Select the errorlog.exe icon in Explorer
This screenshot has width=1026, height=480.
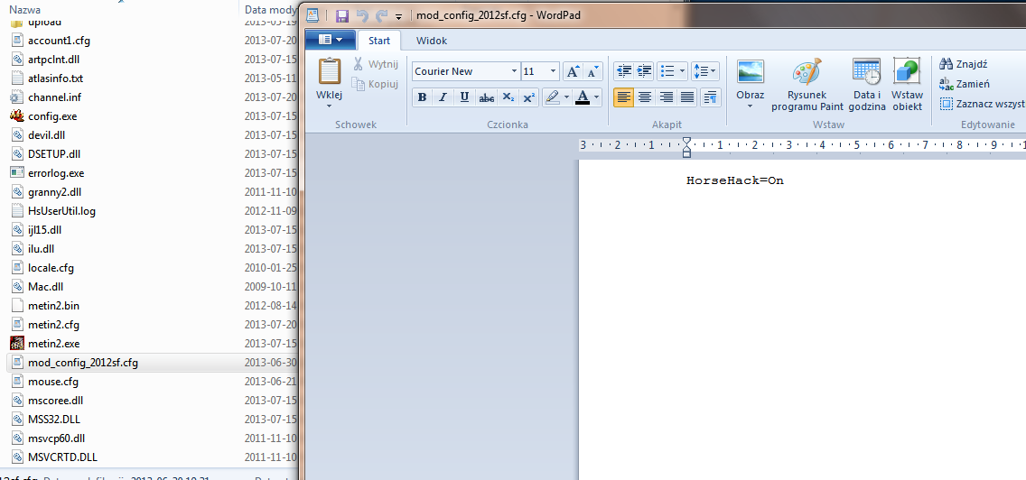[17, 173]
